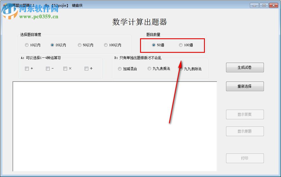Enable the multiplication (×) operator checkbox

click(x=65, y=68)
